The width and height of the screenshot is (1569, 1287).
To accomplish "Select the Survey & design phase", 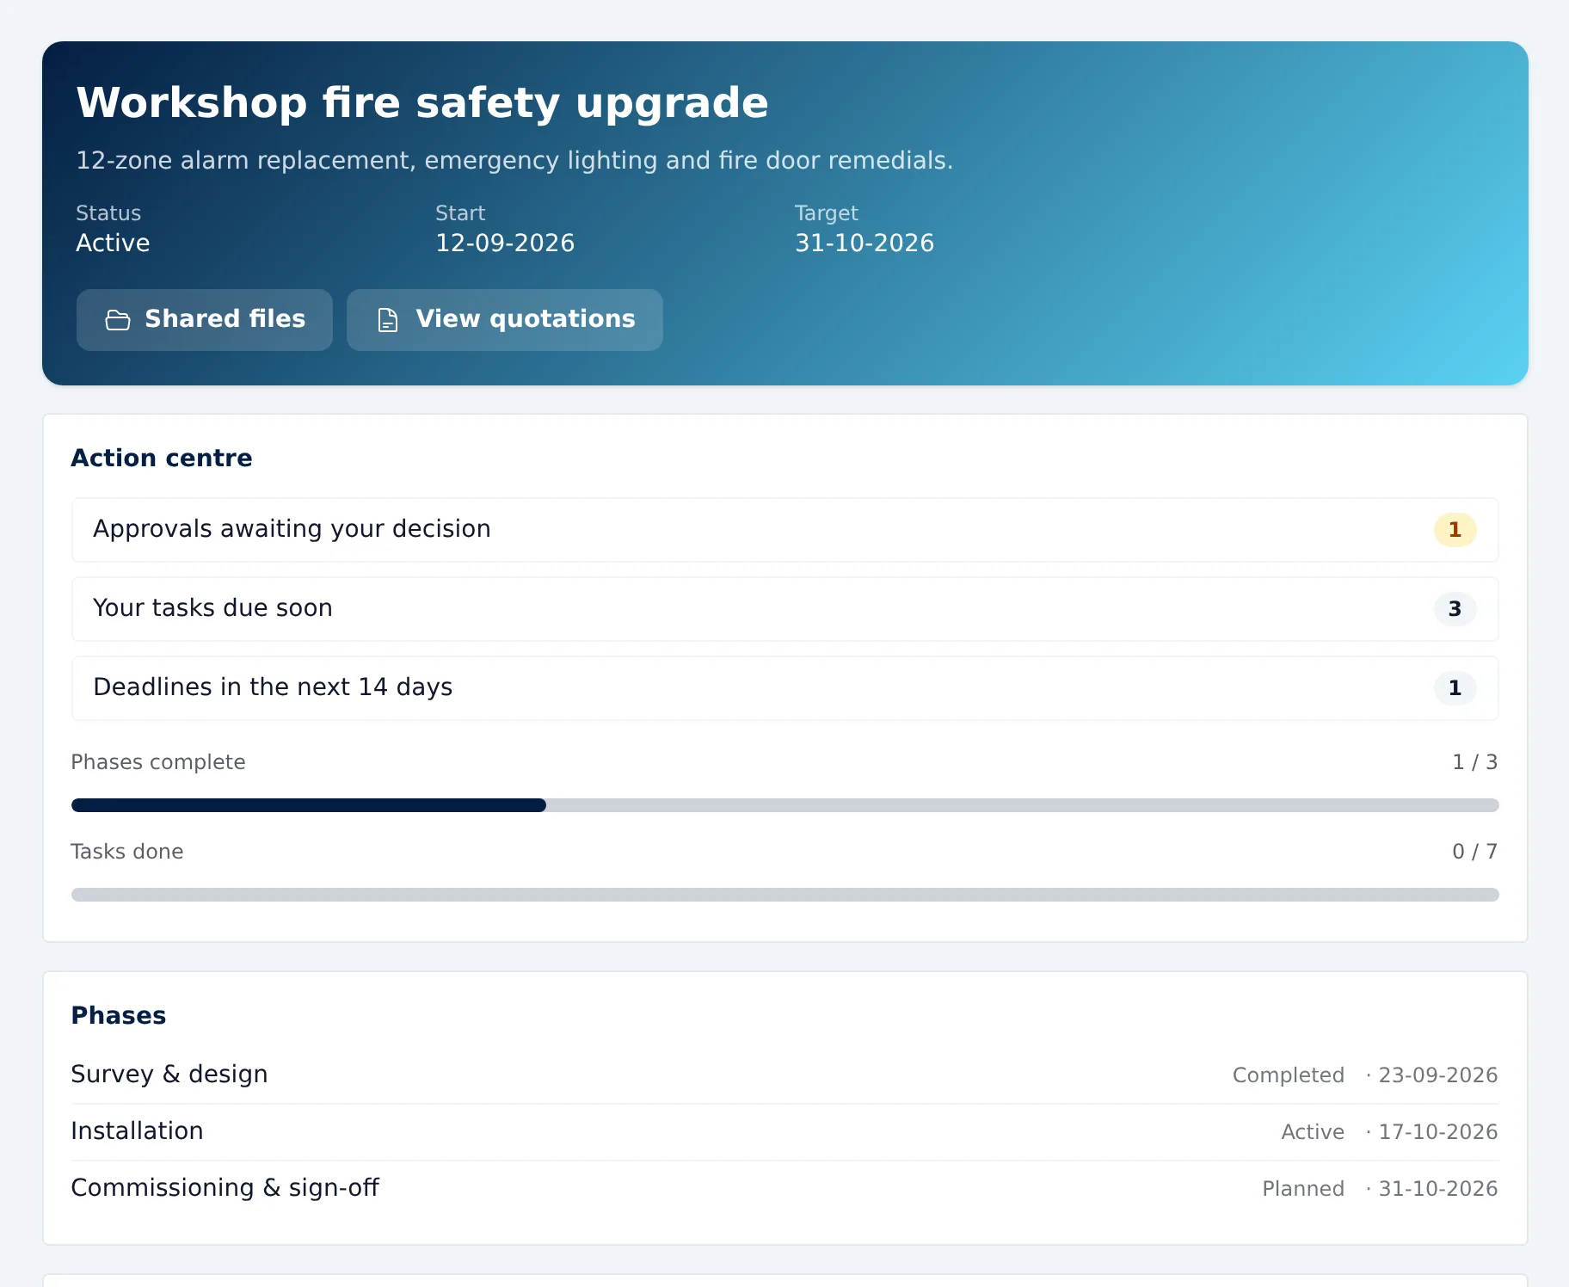I will [784, 1075].
